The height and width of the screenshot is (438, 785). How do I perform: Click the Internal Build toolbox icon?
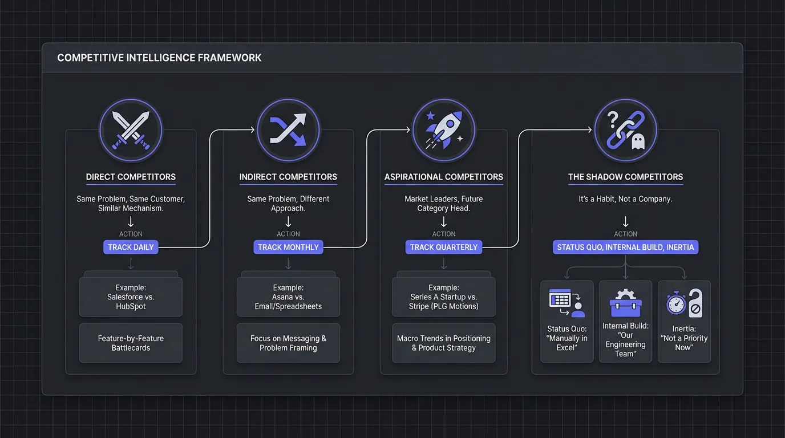pos(625,303)
